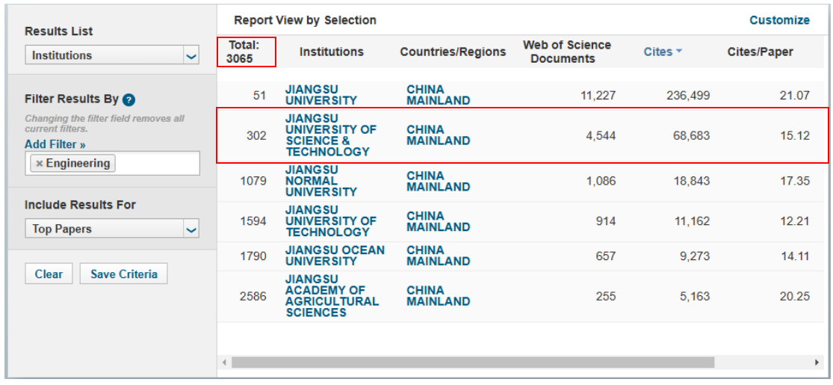Screen dimensions: 833x385
Task: Click the Countries/Regions column header
Action: [453, 52]
